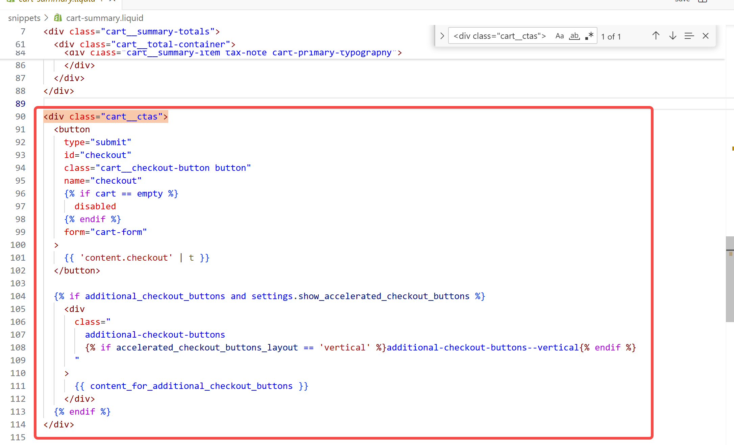The image size is (734, 445).
Task: Toggle Use Regular Expression option
Action: point(589,36)
